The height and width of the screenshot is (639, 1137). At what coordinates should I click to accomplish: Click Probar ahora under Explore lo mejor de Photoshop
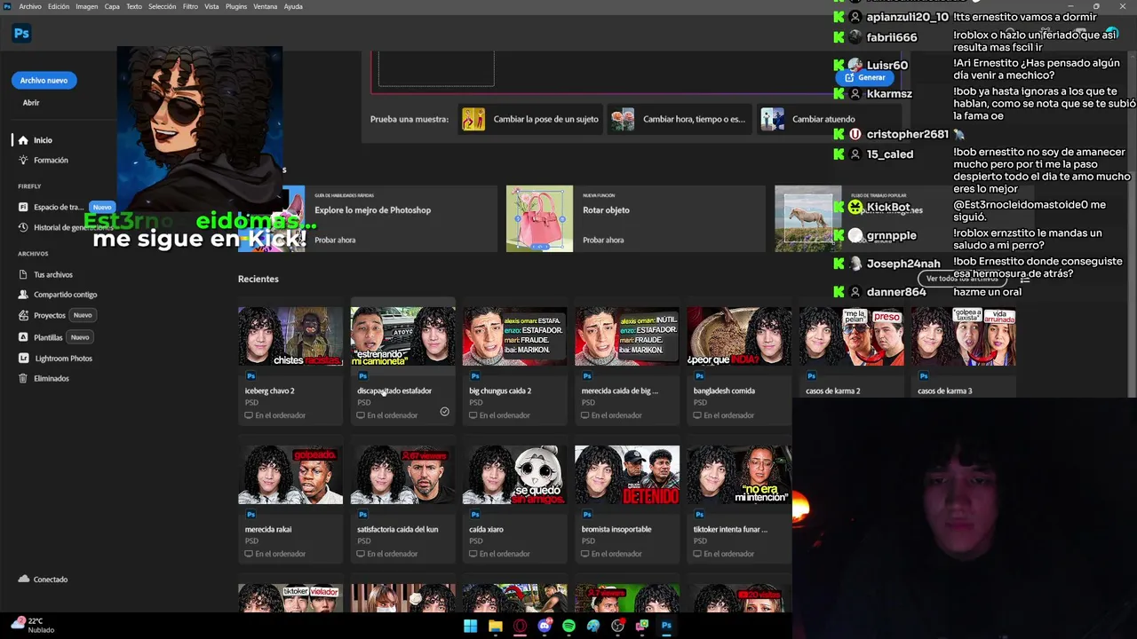click(335, 240)
